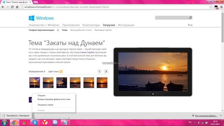Click the browser forward arrow
Image resolution: width=224 pixels, height=126 pixels.
pyautogui.click(x=8, y=7)
